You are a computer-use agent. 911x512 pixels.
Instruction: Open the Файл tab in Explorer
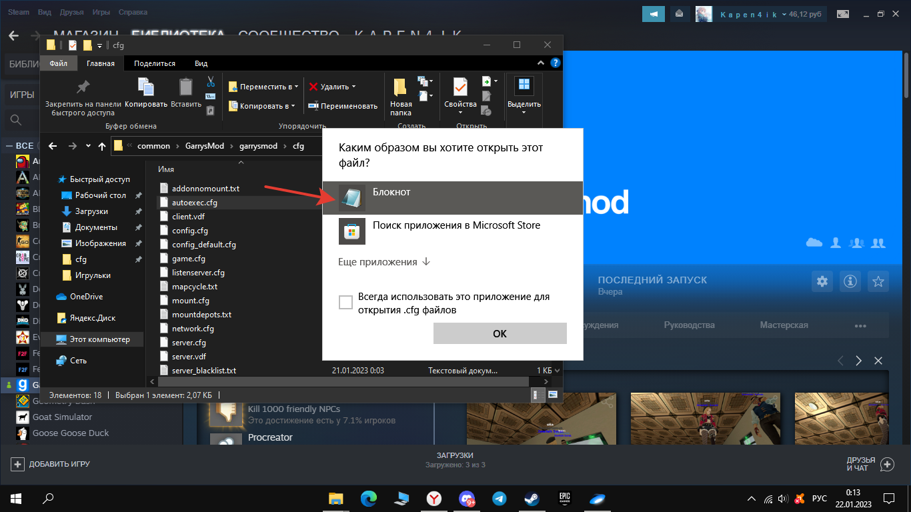click(58, 63)
